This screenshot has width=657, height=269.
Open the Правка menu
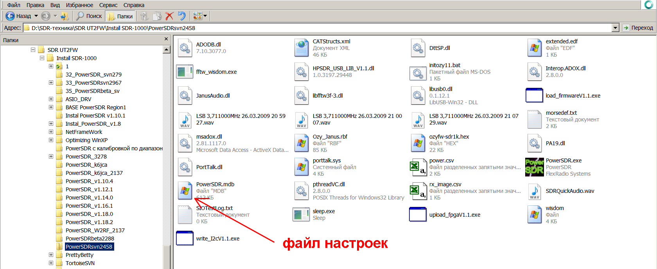(x=35, y=5)
